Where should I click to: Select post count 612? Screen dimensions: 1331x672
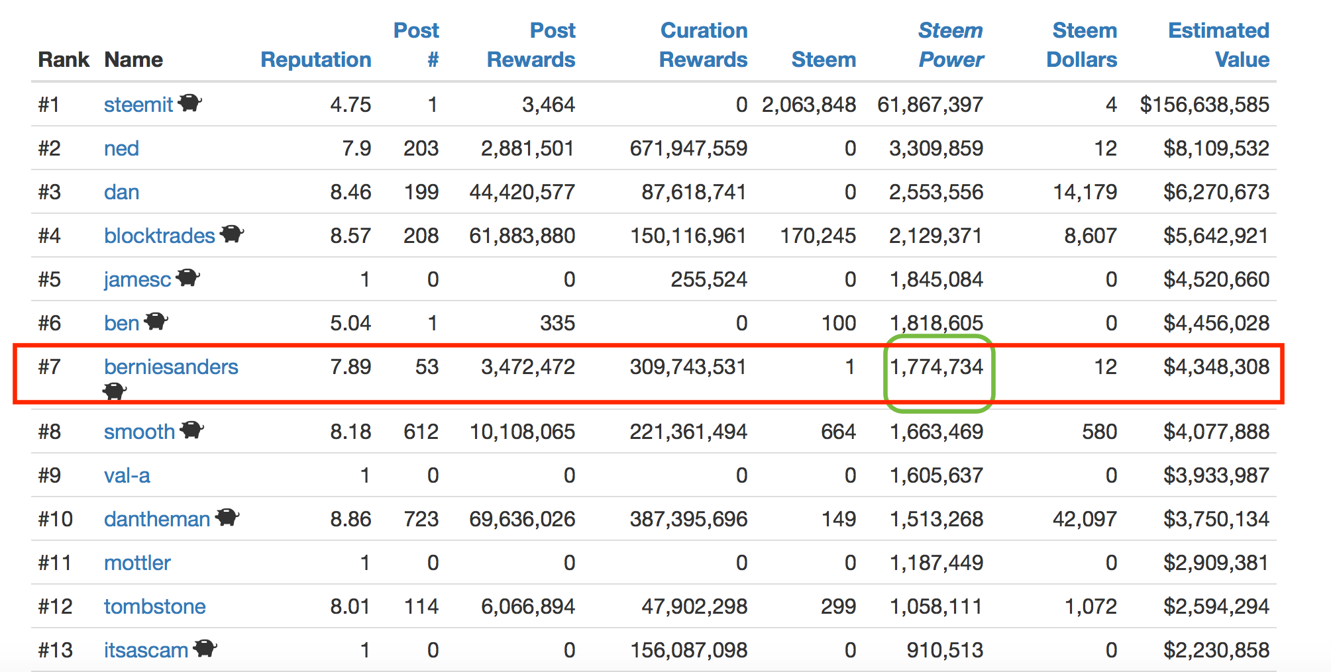(x=421, y=432)
